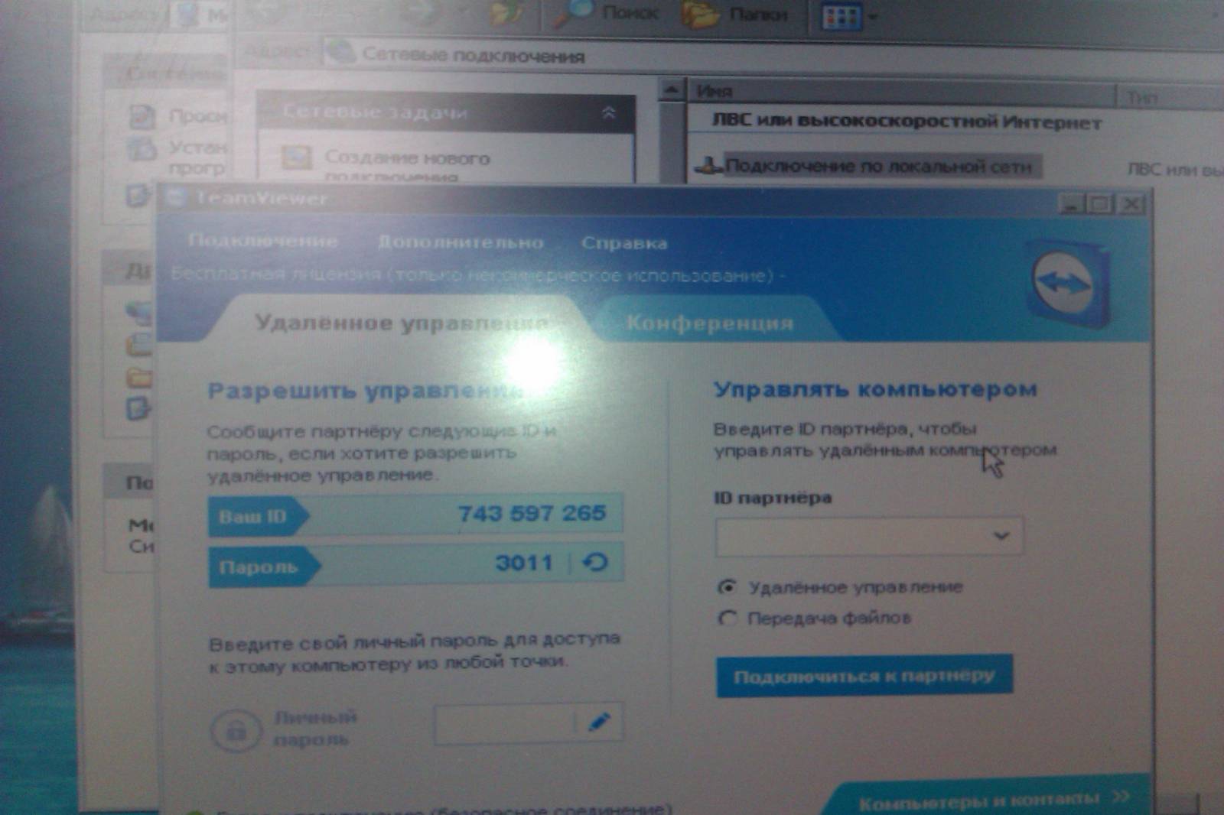Screen dimensions: 1224x815
Task: Click the Пароль label
Action: [258, 567]
